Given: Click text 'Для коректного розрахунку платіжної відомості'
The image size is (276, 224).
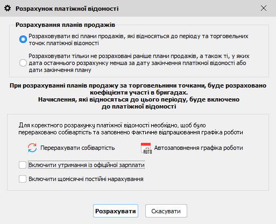Looking at the screenshot, I should tap(84, 125).
